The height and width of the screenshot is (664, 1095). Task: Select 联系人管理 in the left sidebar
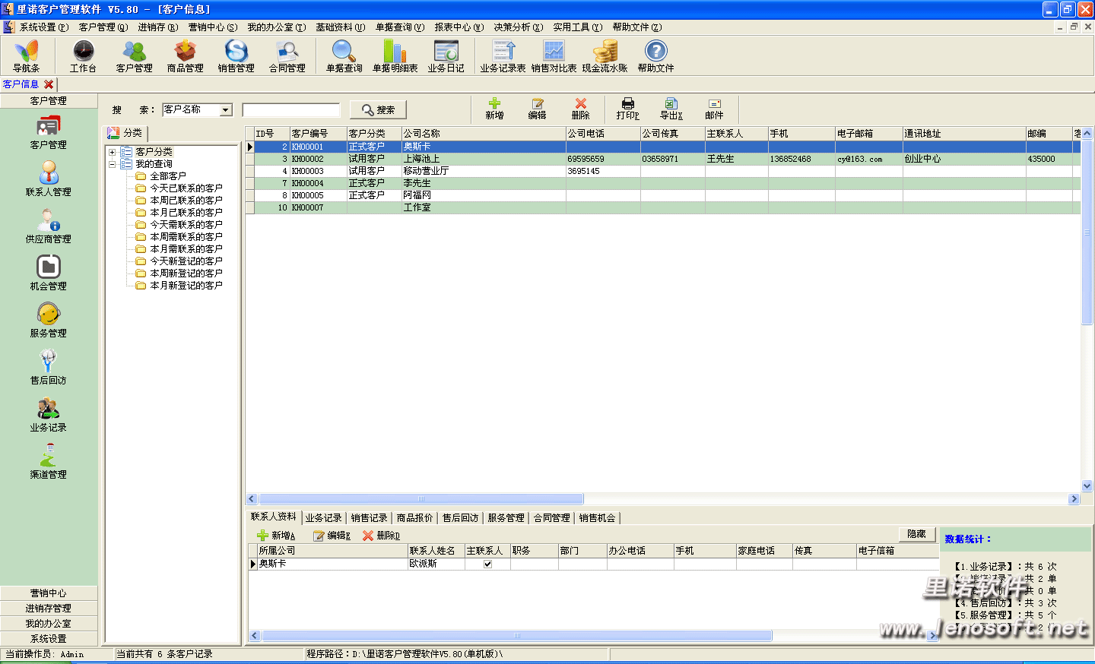coord(49,179)
